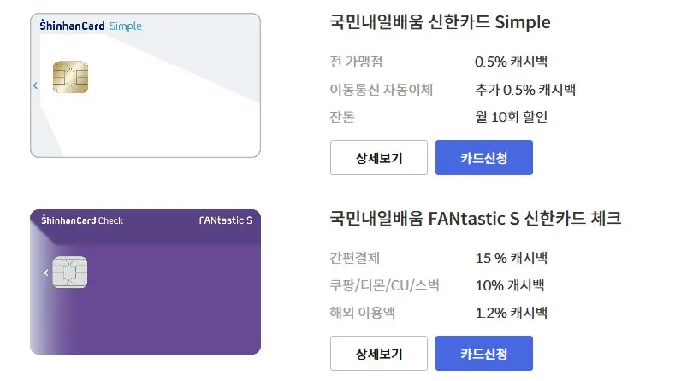
Task: Click the 국민내일배움 신한카드 Simple title
Action: click(440, 22)
